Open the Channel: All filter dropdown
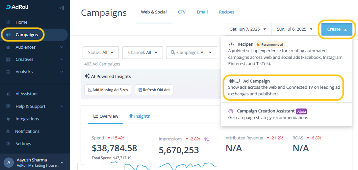 coord(142,53)
